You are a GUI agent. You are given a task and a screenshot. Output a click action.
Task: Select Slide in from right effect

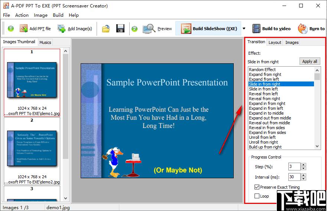[x=281, y=84]
